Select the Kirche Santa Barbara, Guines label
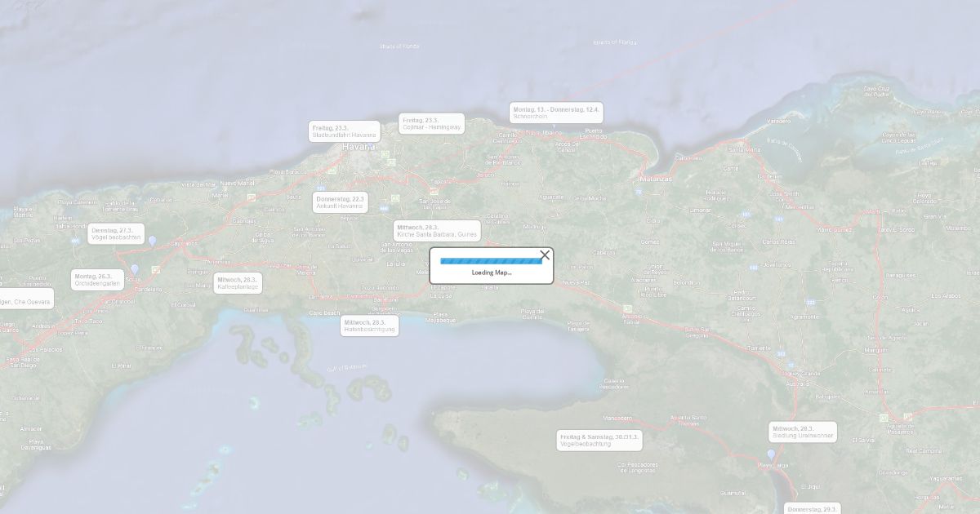The width and height of the screenshot is (980, 514). coord(436,231)
